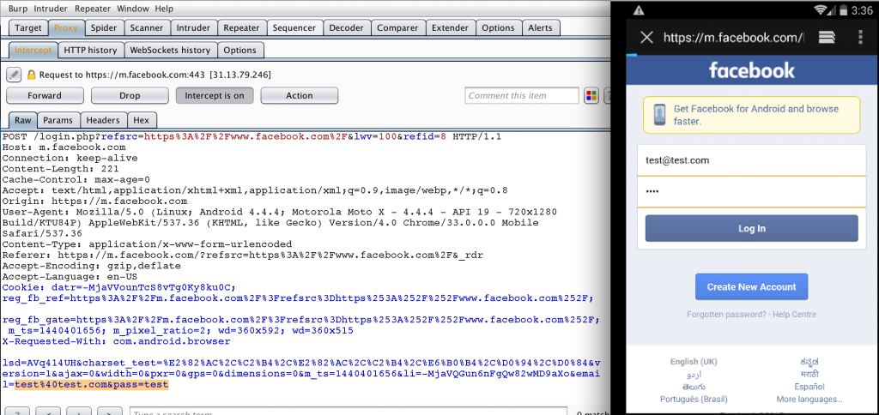Select the Raw message view tab
Image resolution: width=879 pixels, height=415 pixels.
(23, 120)
